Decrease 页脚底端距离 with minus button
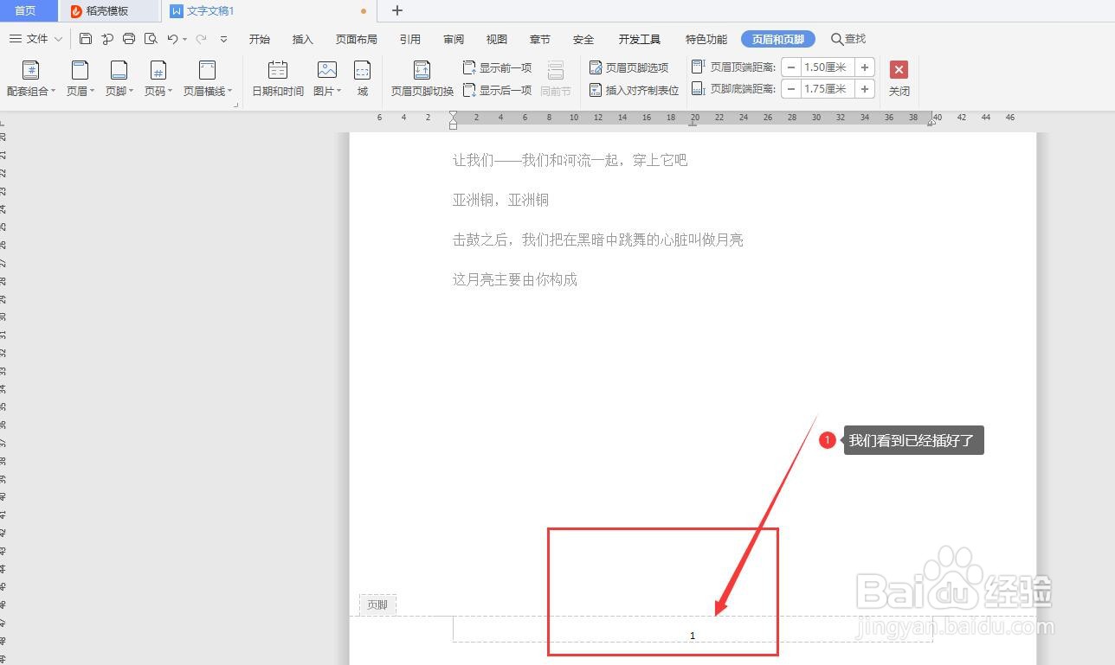The width and height of the screenshot is (1115, 665). pos(791,89)
